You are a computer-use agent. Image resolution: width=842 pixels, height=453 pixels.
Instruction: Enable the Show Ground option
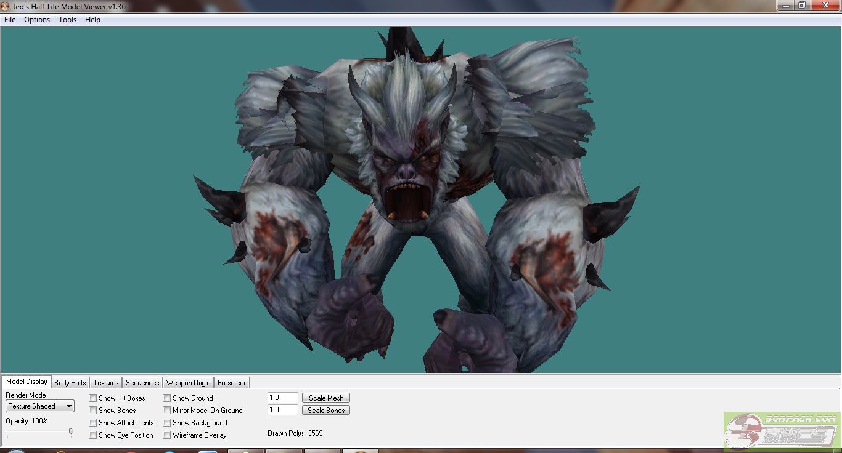click(167, 398)
